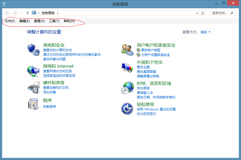This screenshot has width=241, height=160.
Task: Open the 时钟、语言和区域 heading link
Action: click(154, 83)
